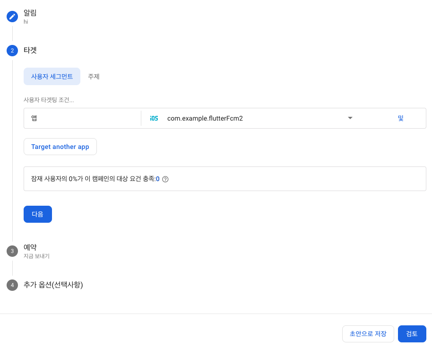Click the 검토 button
Screen dimensions: 432x349
[x=412, y=334]
